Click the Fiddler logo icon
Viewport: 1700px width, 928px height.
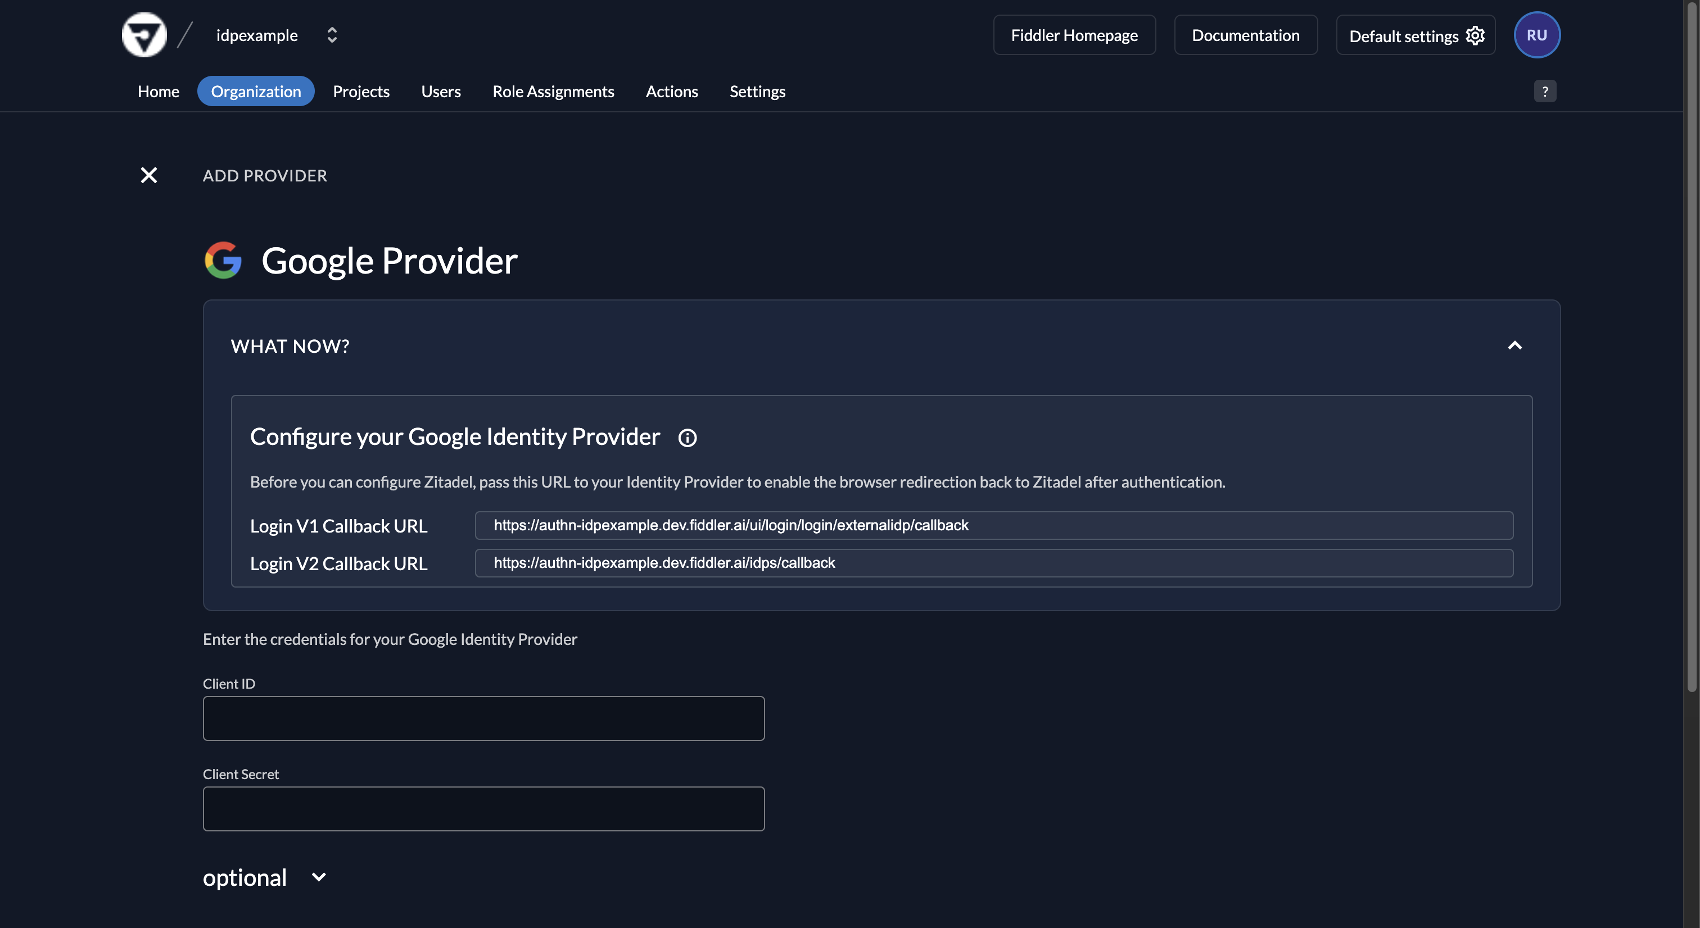144,35
